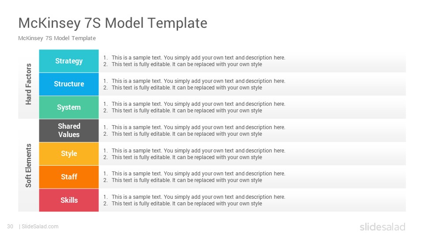
Task: Click the yellow Style block
Action: [69, 154]
